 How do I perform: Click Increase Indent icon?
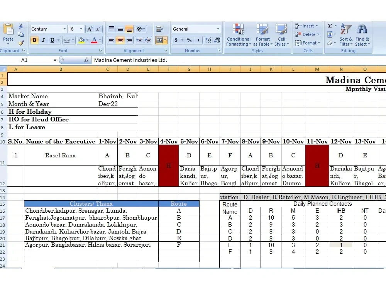pos(148,40)
